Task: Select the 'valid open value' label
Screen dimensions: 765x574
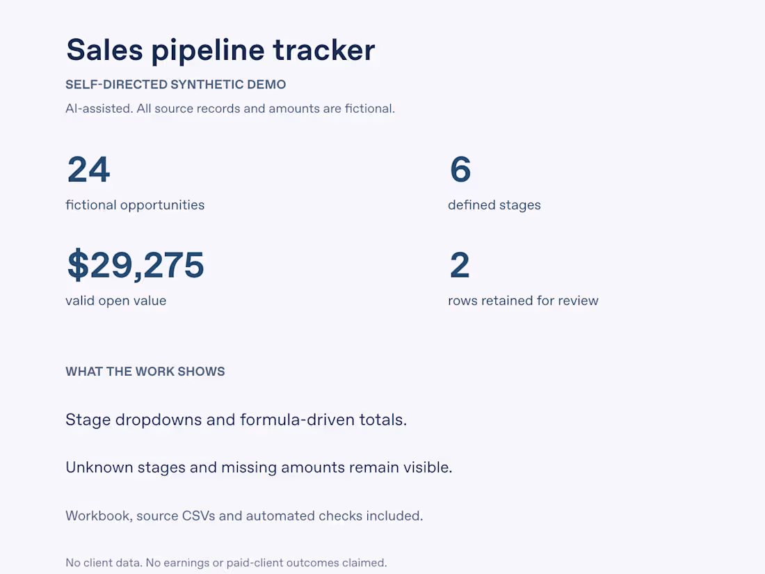Action: tap(115, 301)
